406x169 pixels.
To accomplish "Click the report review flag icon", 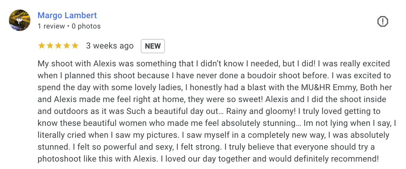I will coord(383,21).
